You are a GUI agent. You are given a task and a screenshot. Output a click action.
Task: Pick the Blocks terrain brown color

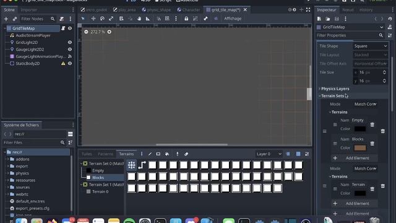click(x=360, y=147)
